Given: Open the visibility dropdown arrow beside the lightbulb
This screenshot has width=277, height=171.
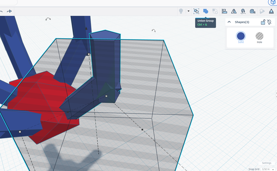Looking at the screenshot, I should click(188, 11).
